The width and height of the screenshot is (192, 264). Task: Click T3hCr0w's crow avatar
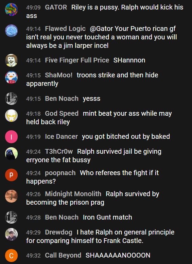point(11,154)
